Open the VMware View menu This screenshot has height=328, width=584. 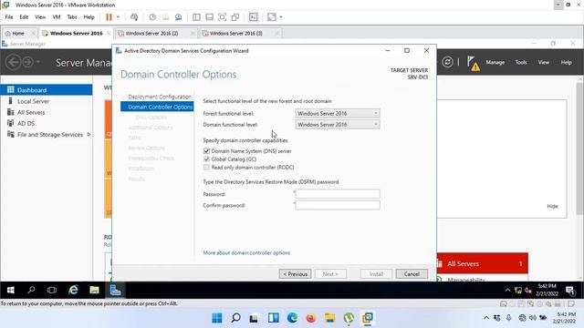40,17
